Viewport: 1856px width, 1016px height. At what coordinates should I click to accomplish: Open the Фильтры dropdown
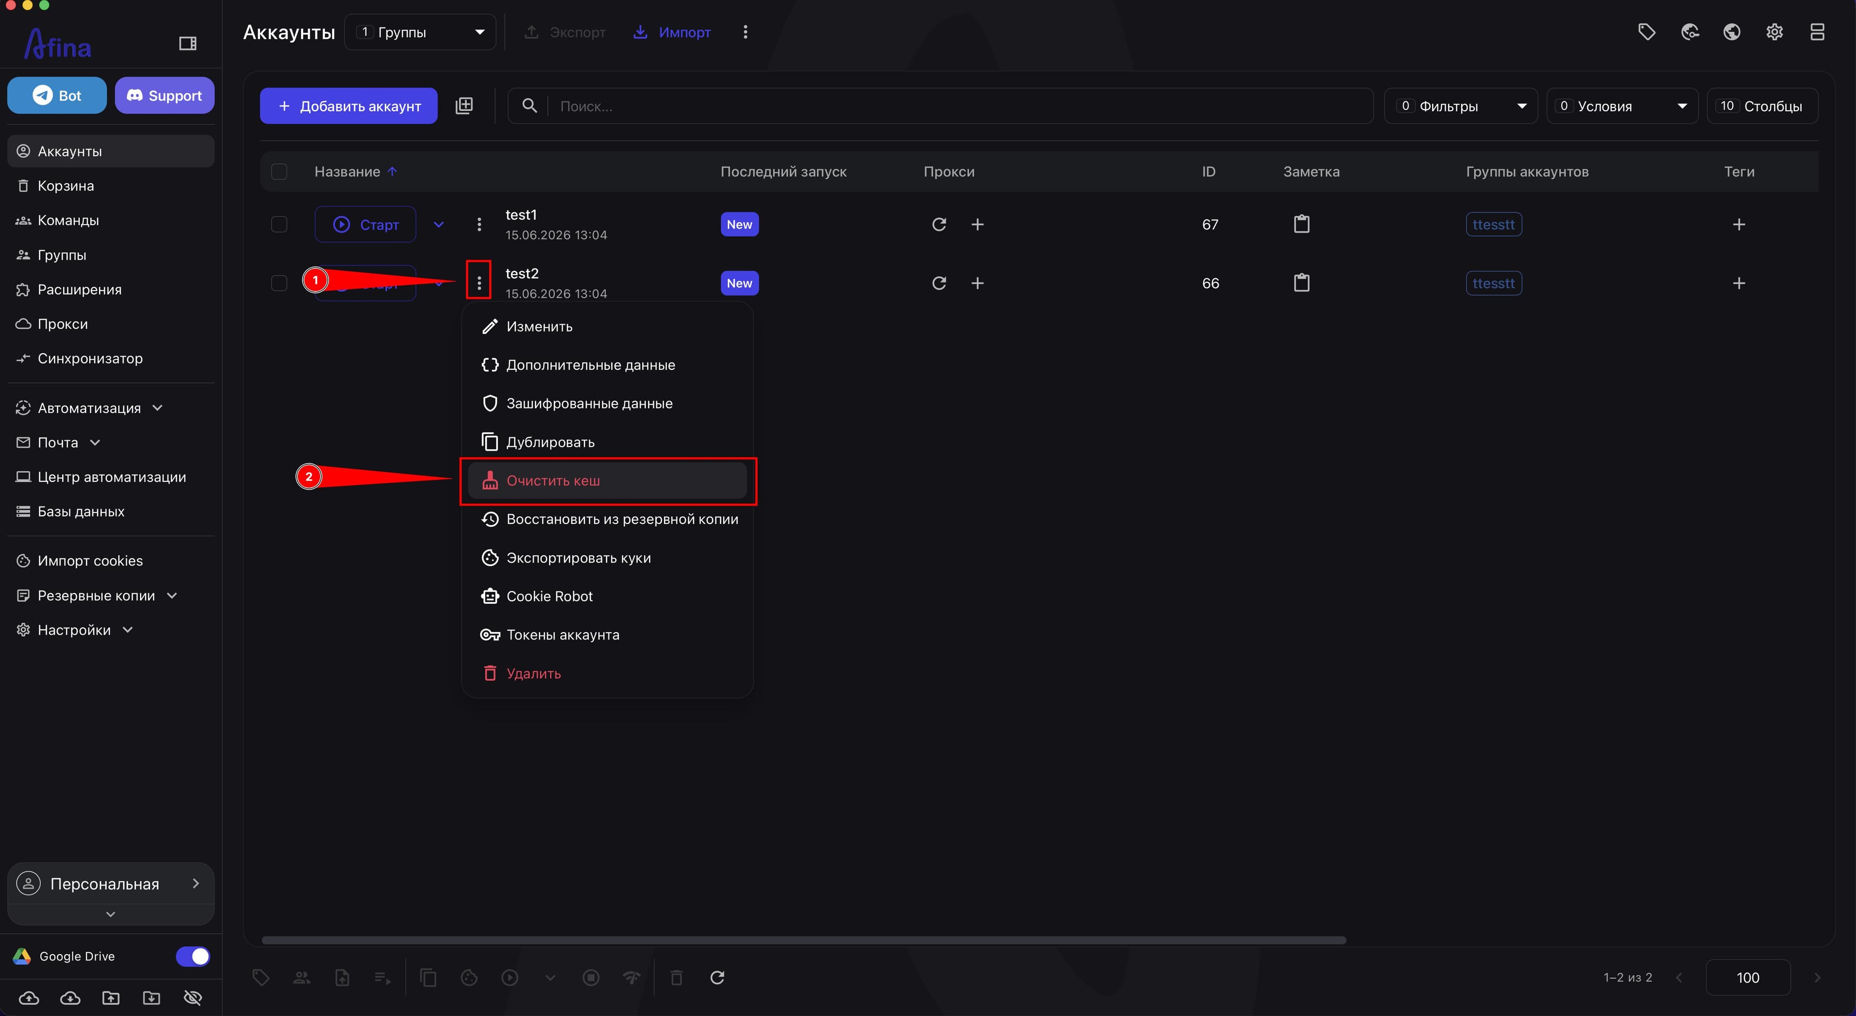pyautogui.click(x=1461, y=106)
